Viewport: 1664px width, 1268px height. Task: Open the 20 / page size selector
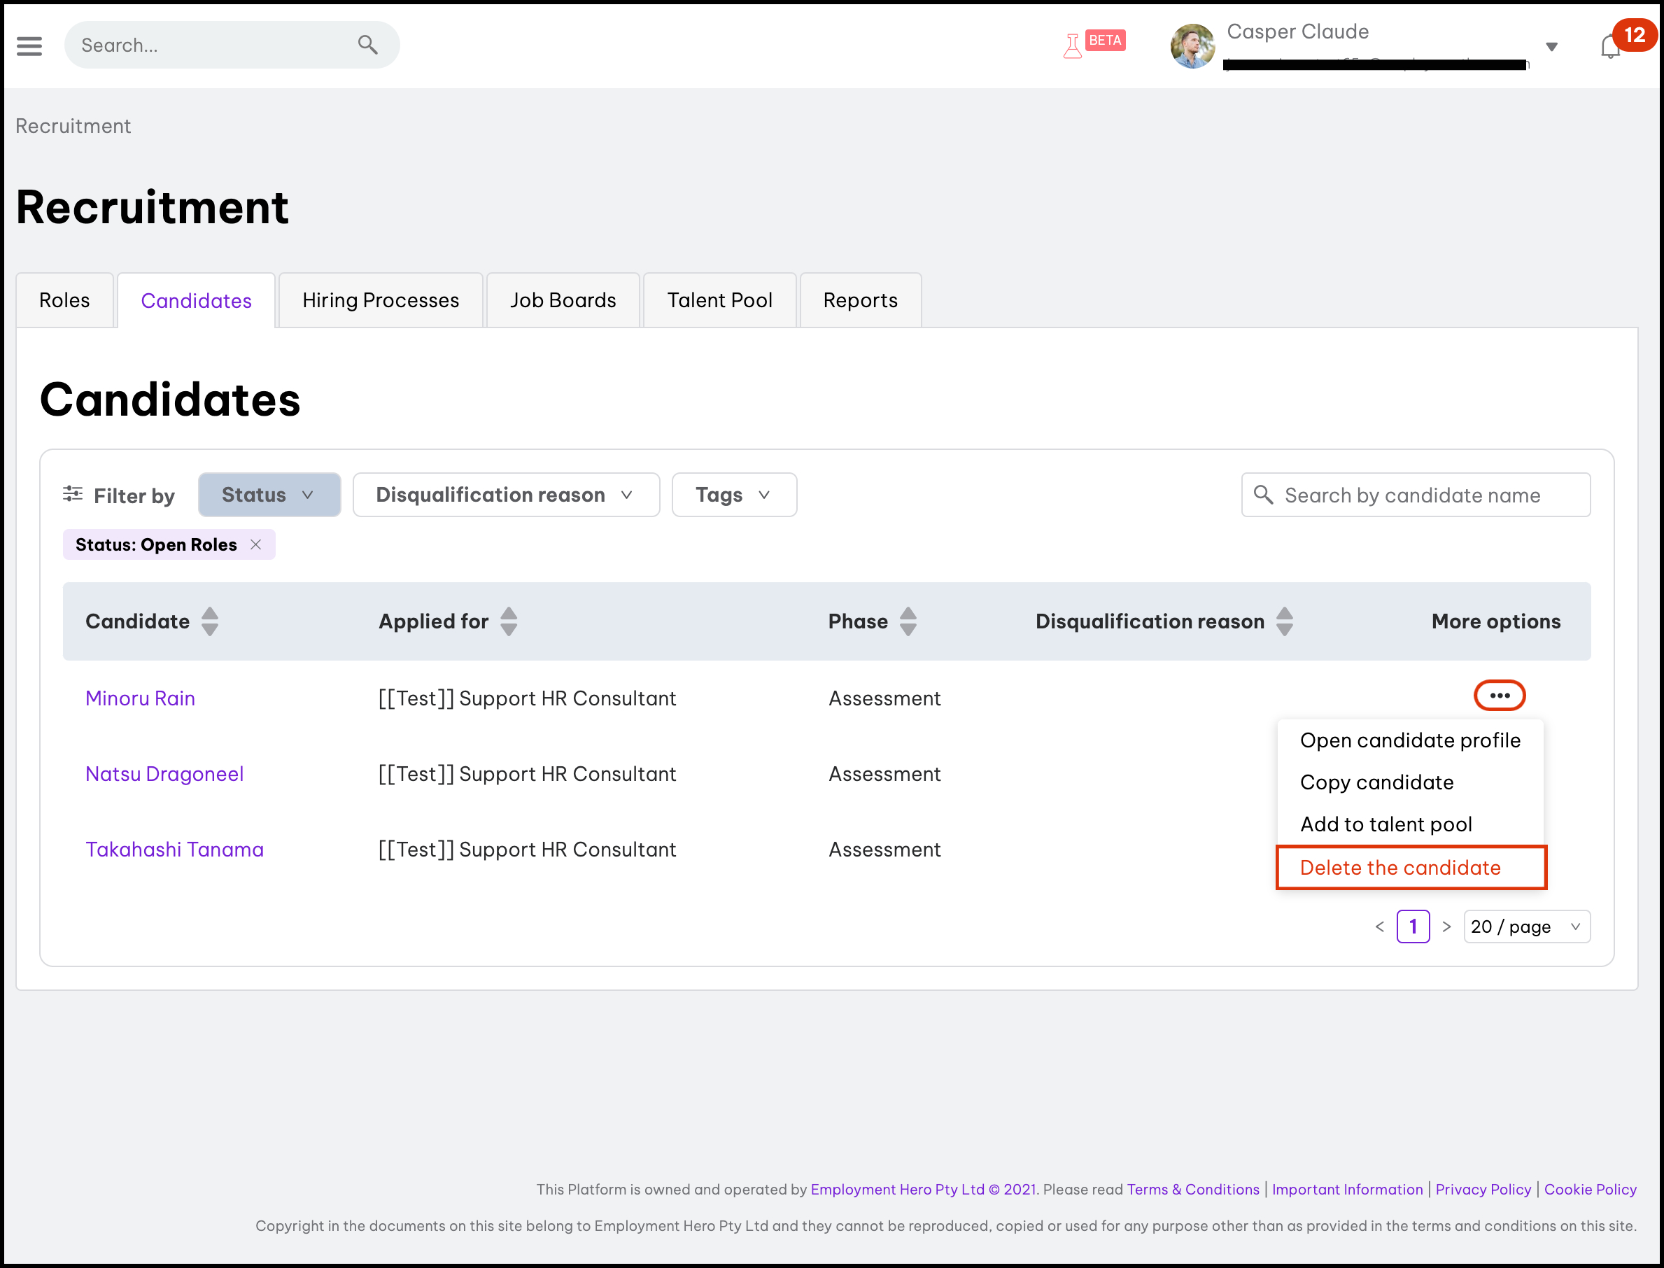1526,926
